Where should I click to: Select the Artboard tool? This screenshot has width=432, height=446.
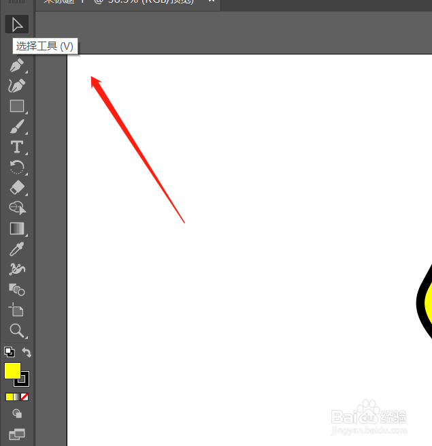pyautogui.click(x=16, y=309)
